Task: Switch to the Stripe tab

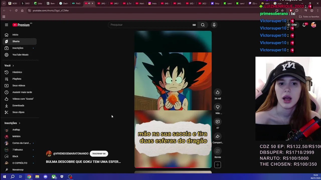Action: coord(215,3)
